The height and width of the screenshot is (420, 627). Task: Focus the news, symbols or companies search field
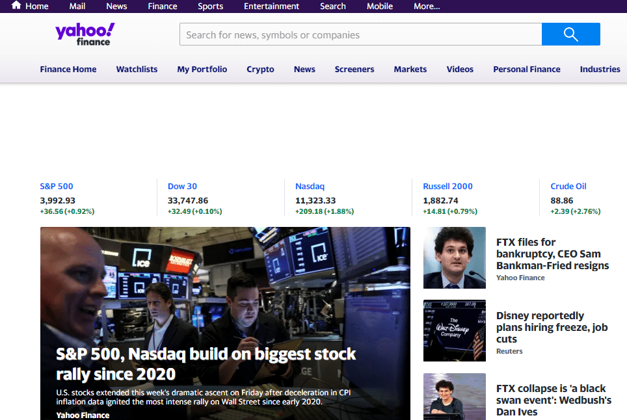pos(361,34)
